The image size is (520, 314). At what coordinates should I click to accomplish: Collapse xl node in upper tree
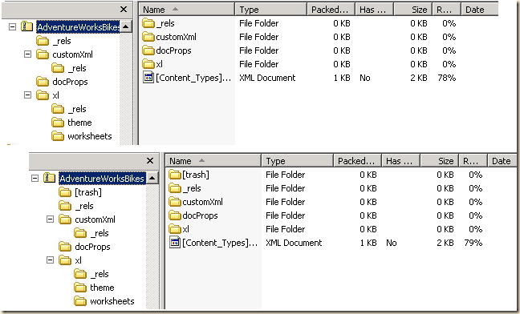(28, 95)
